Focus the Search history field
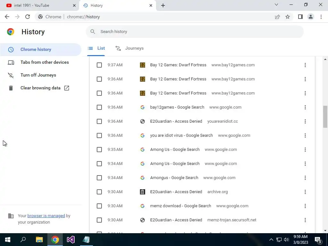 (195, 32)
